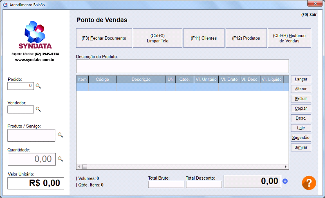The image size is (325, 198).
Task: Click the Lote button
Action: (x=301, y=128)
